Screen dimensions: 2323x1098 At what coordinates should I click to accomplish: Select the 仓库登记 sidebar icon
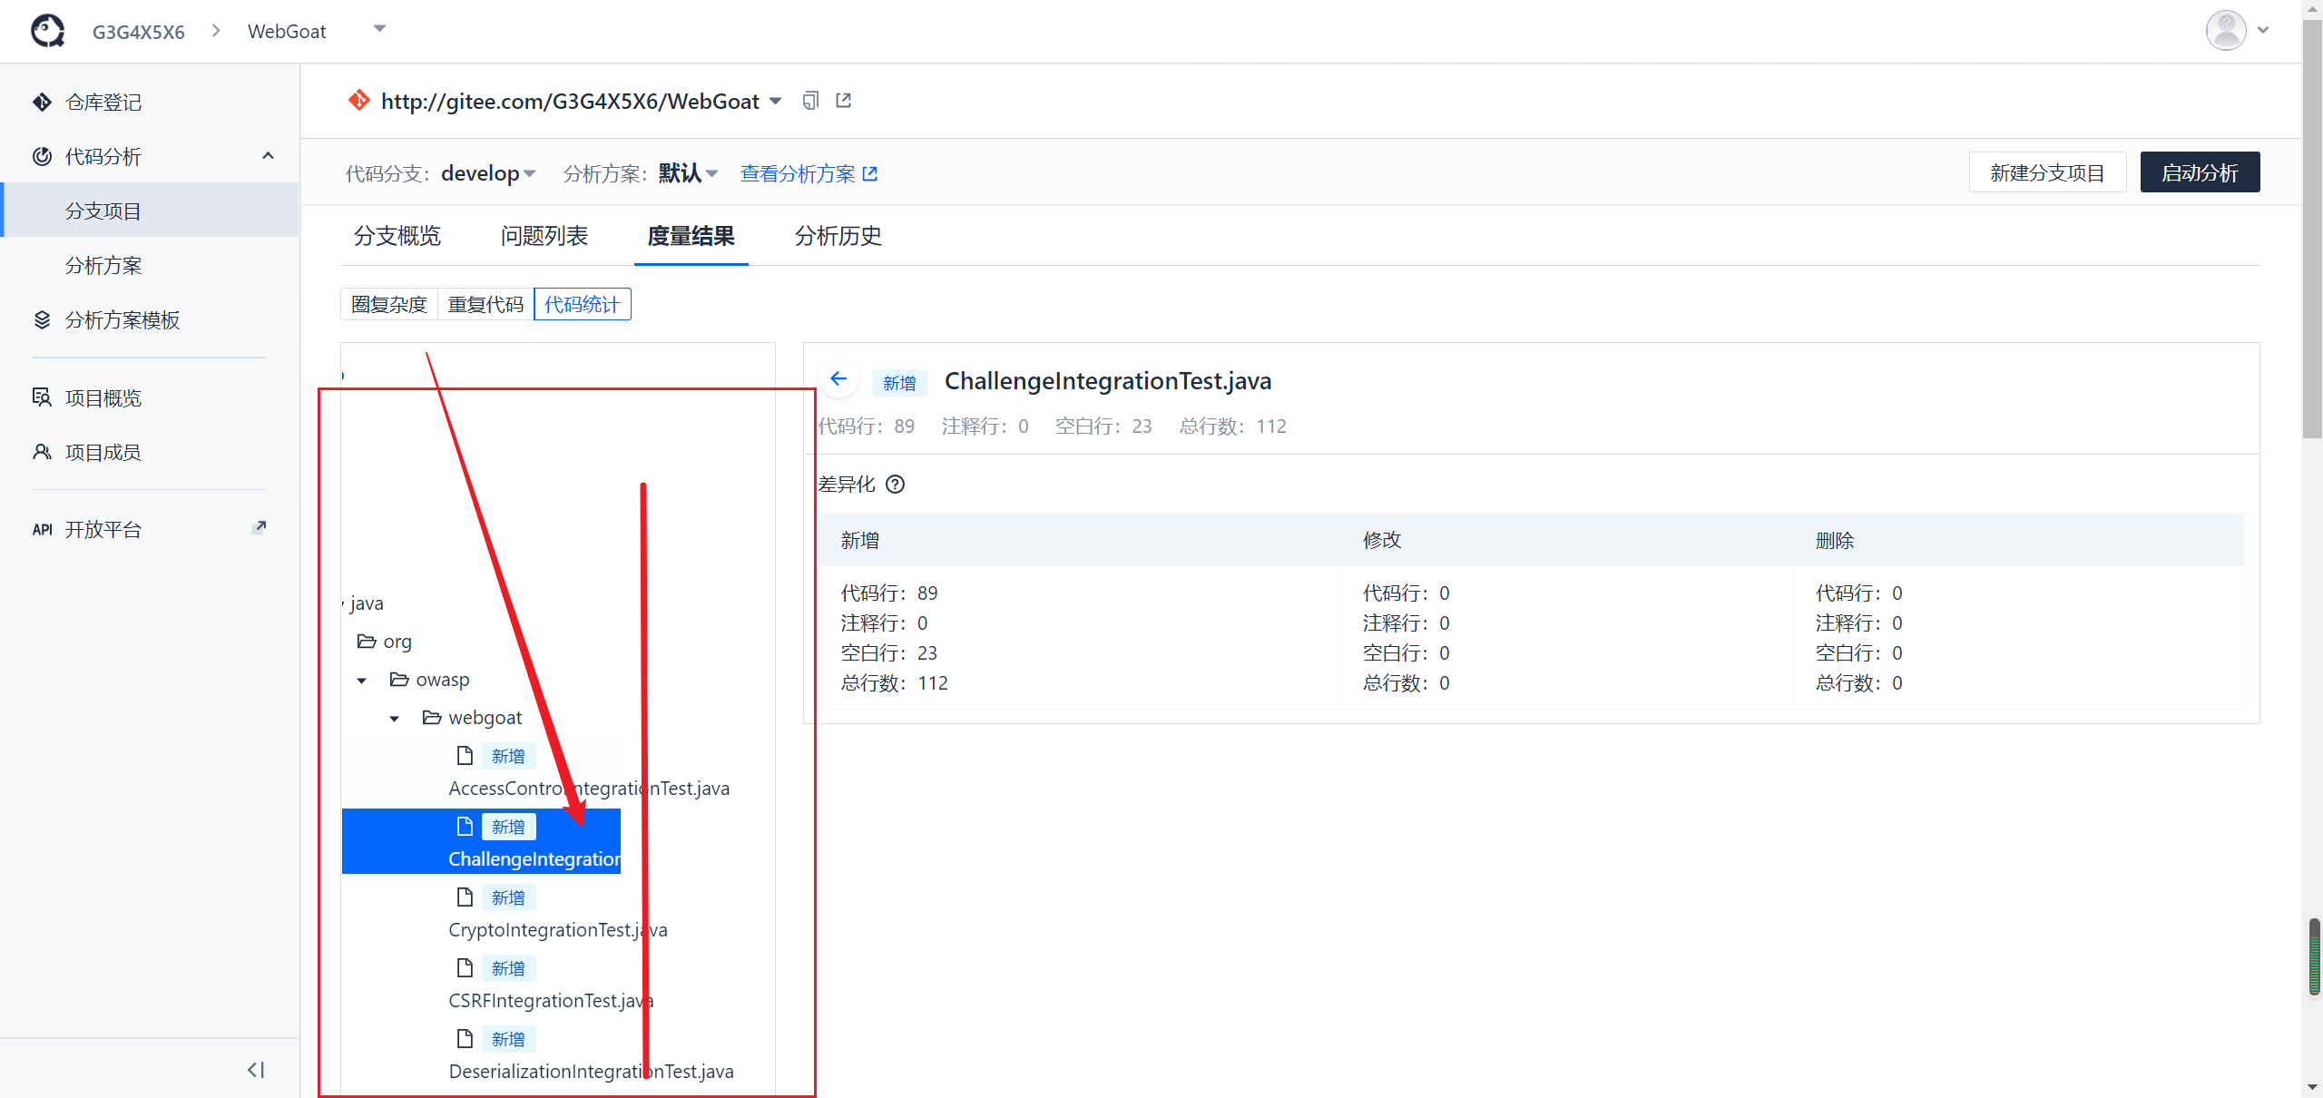42,102
